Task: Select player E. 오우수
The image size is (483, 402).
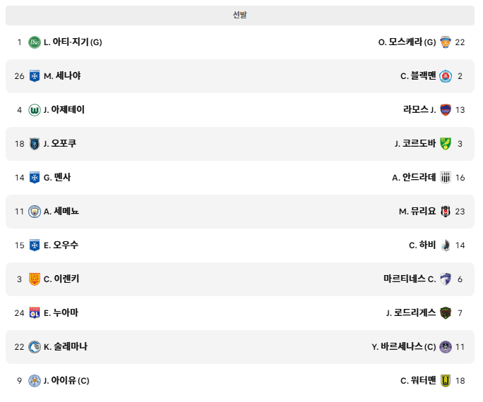Action: (x=61, y=245)
